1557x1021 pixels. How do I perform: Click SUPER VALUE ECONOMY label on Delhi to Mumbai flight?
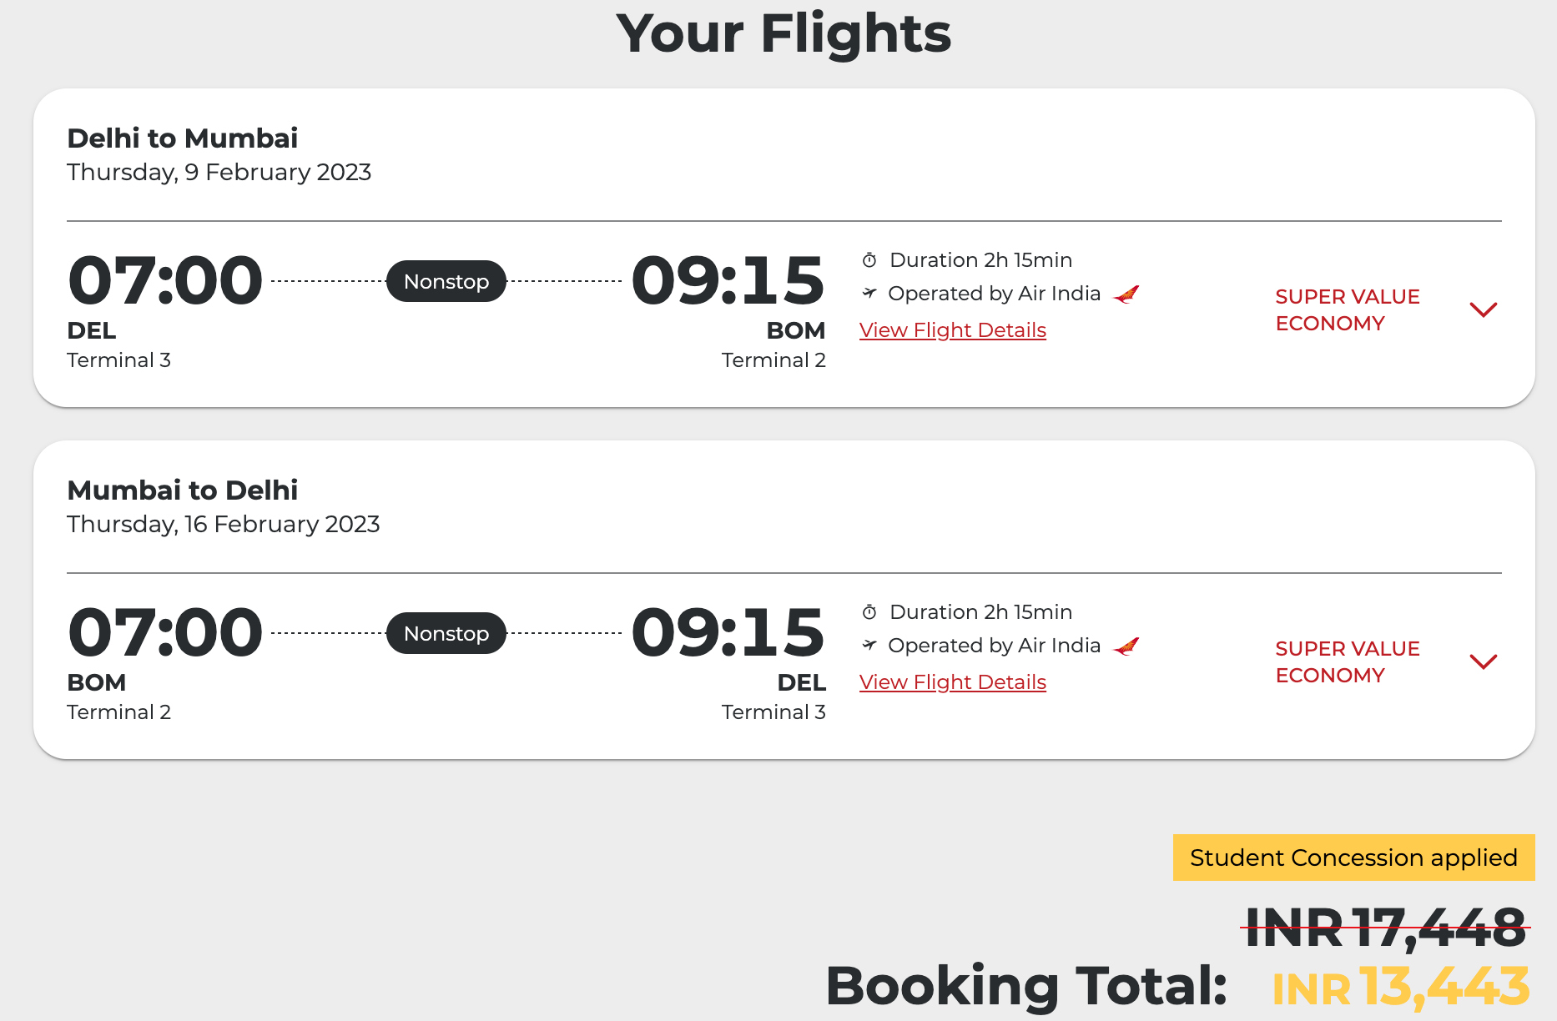click(1347, 309)
